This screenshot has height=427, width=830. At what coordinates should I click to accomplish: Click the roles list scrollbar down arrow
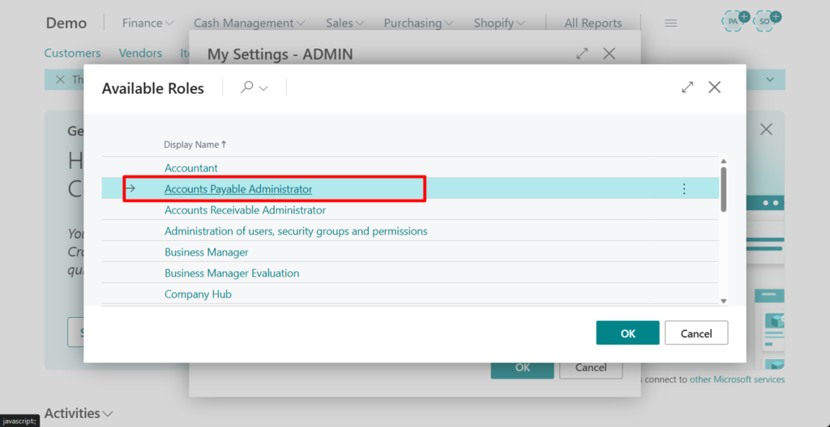point(724,300)
